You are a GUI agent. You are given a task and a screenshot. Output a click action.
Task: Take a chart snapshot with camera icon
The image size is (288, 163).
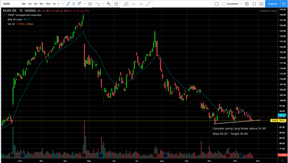coord(261,4)
